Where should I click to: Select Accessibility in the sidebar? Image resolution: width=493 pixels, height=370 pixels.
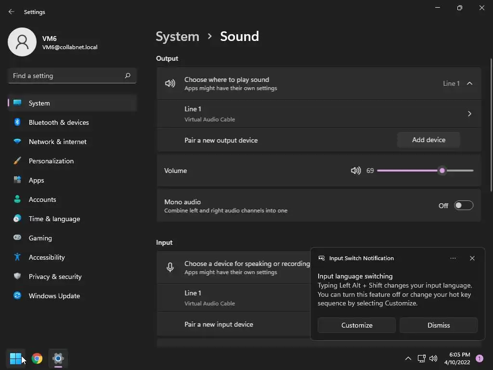[x=47, y=257]
